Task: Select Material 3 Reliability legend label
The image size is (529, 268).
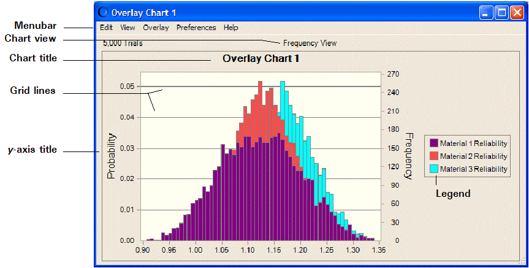Action: [474, 169]
